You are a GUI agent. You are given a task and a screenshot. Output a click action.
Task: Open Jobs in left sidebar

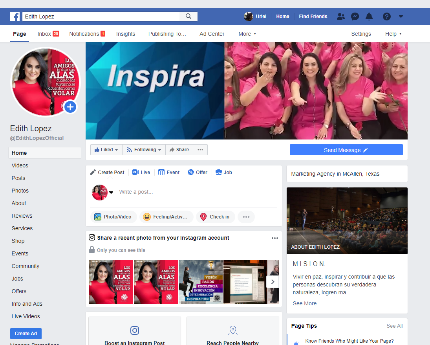(x=17, y=279)
